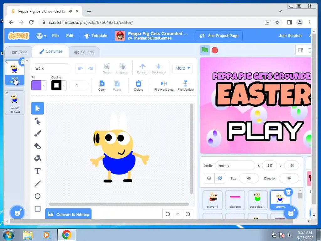Viewport: 321px width, 241px height.
Task: Flip the costume vertically
Action: [x=186, y=86]
